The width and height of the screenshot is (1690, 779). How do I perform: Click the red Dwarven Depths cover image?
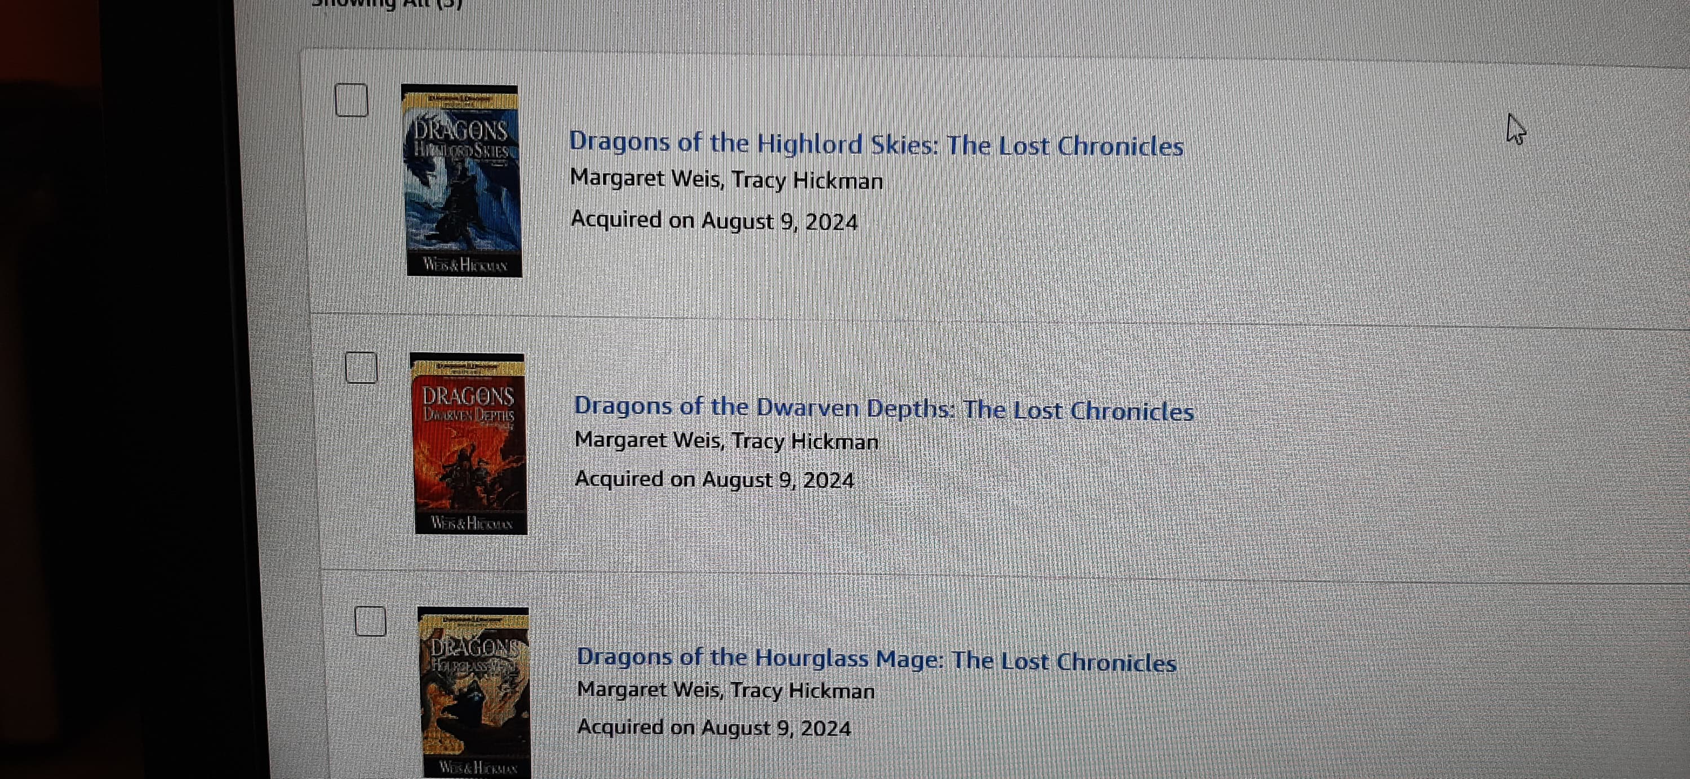click(469, 444)
